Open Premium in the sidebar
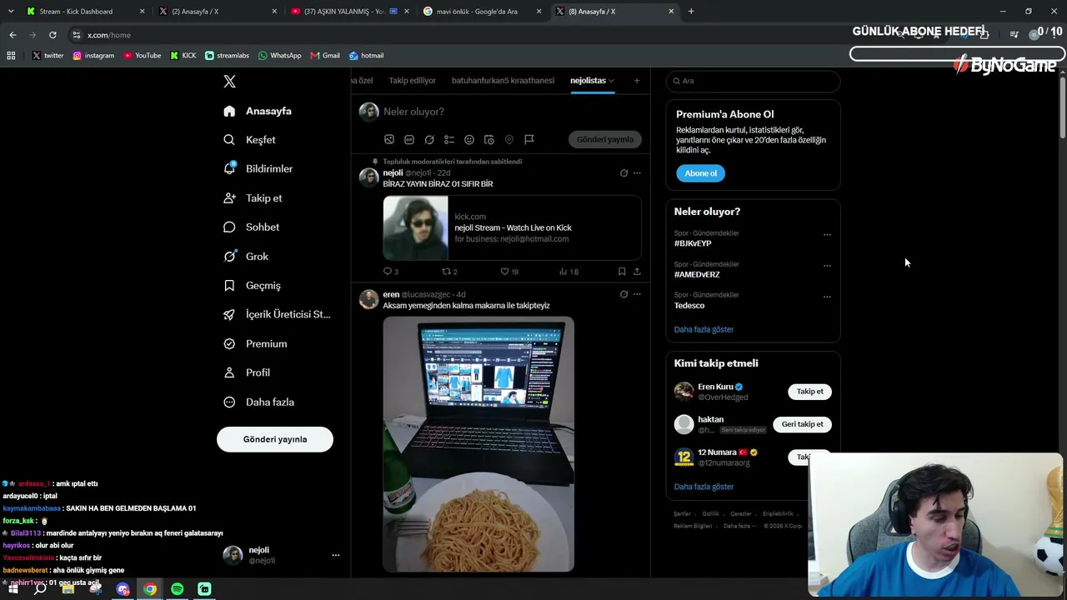1067x600 pixels. tap(255, 343)
